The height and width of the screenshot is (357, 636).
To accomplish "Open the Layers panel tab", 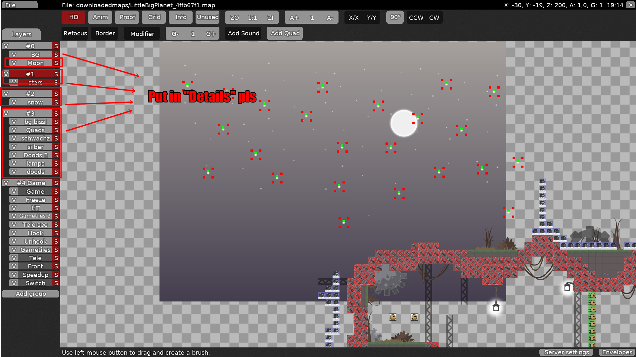I will coord(22,34).
